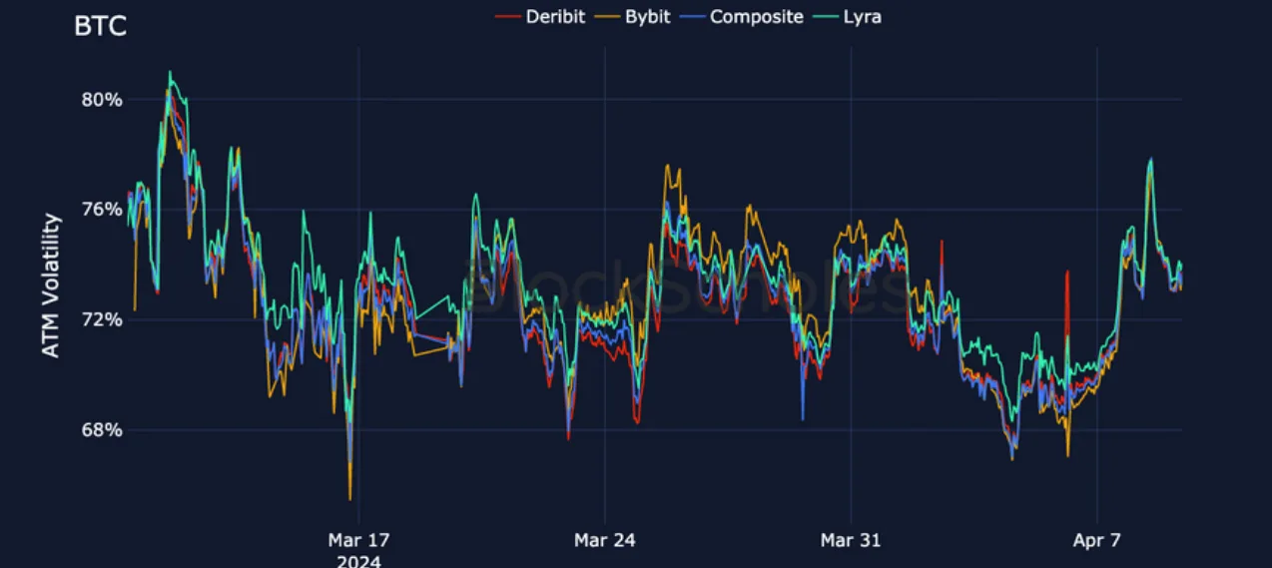Click the Mar 31 date label
Screen dimensions: 1272x568
pyautogui.click(x=851, y=540)
